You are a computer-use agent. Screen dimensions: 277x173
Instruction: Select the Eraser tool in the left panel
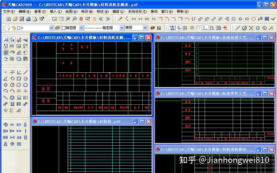coord(19,52)
